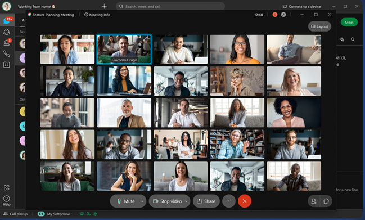
Task: Select video of woman with laptop and mustard top
Action: click(124, 81)
